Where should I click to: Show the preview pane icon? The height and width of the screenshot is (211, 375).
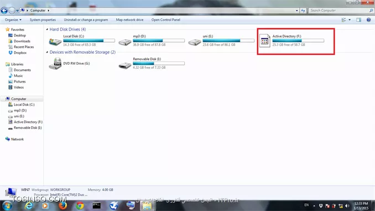[x=358, y=20]
